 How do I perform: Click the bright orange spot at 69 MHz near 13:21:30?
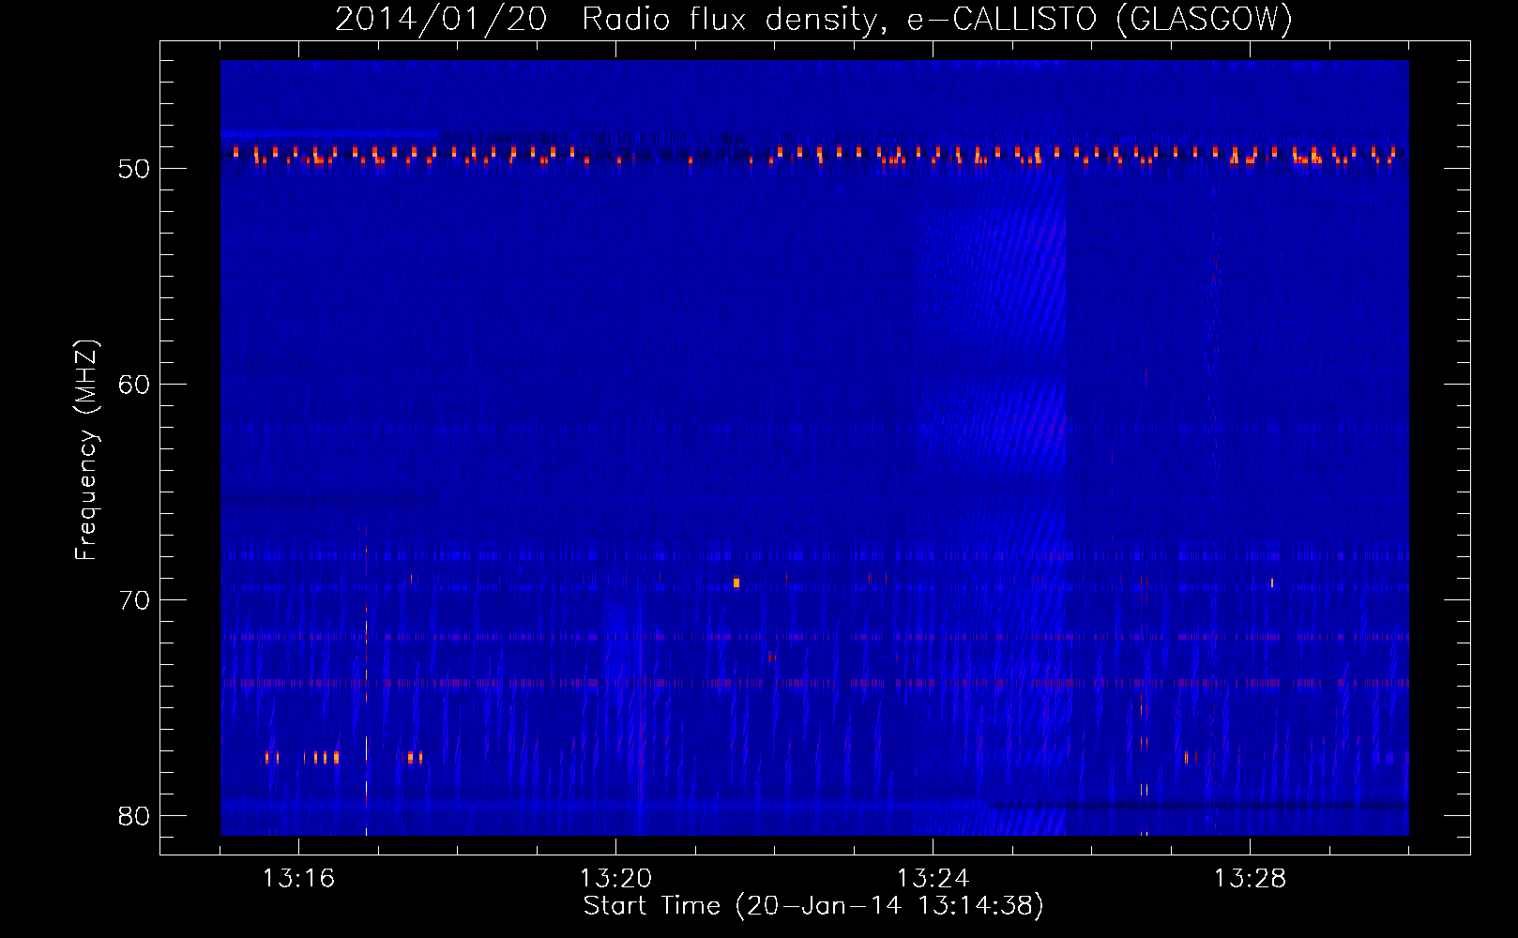(736, 582)
